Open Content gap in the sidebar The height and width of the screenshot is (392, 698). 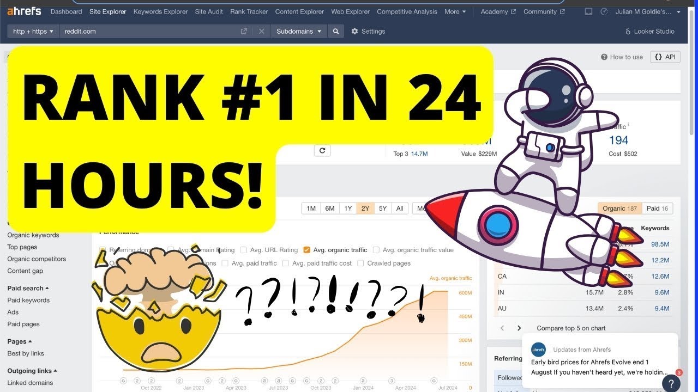(25, 271)
